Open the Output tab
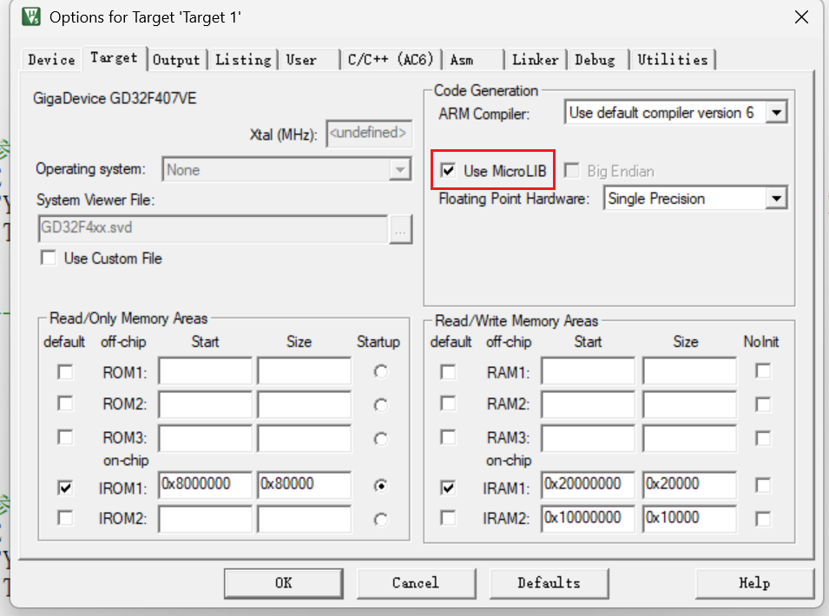Image resolution: width=829 pixels, height=616 pixels. coord(176,60)
